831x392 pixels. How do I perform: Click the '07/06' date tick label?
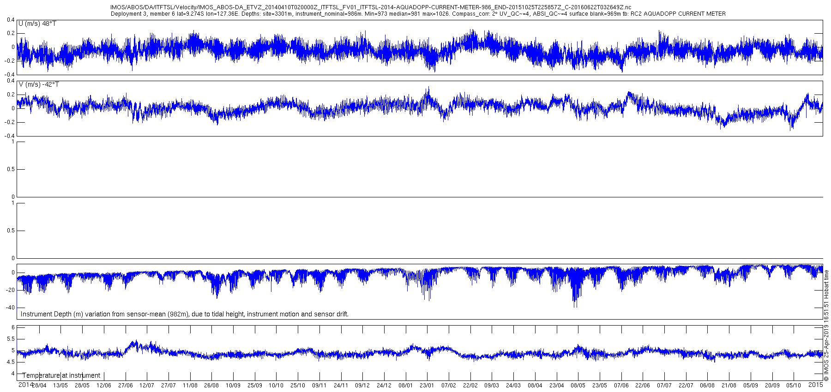(621, 386)
